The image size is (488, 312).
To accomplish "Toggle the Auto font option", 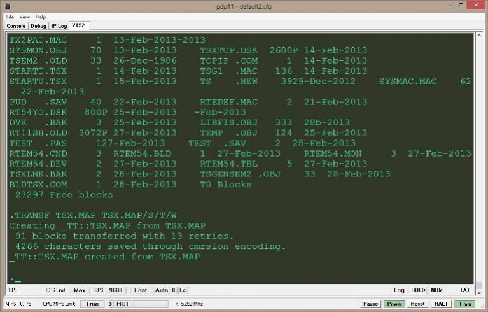I will coord(161,290).
